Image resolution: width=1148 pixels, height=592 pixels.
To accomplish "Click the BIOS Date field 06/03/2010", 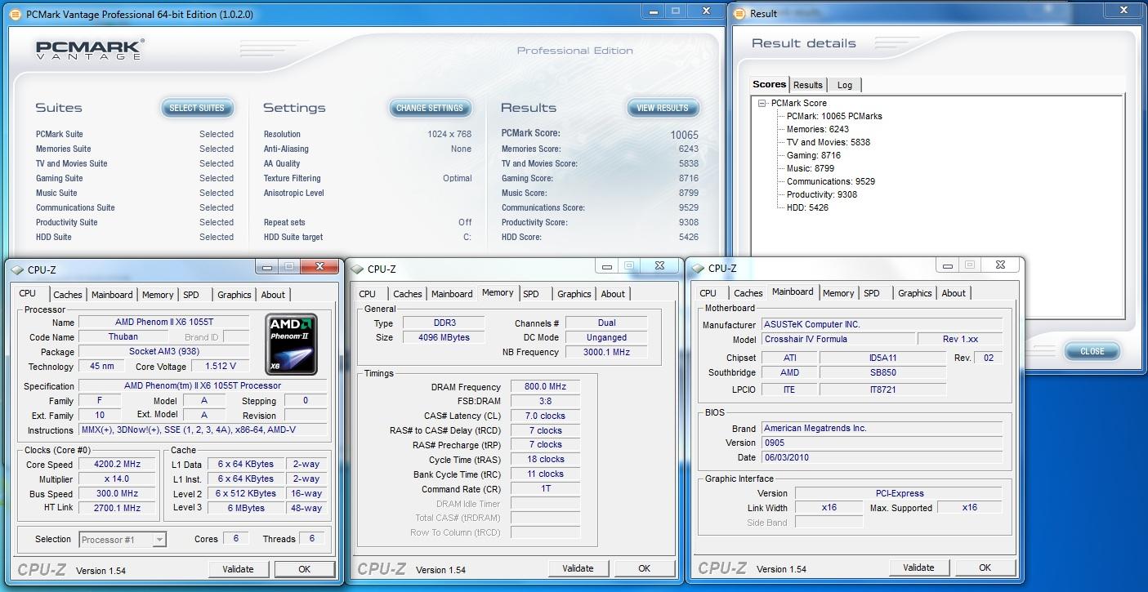I will tap(882, 457).
